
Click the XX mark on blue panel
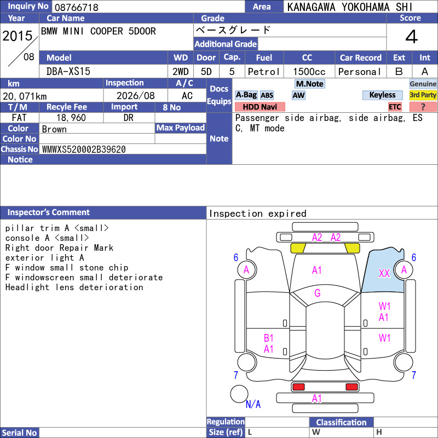pos(384,273)
